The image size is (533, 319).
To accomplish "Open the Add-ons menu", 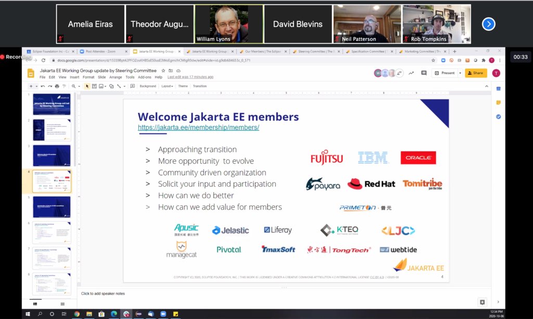I will (145, 77).
